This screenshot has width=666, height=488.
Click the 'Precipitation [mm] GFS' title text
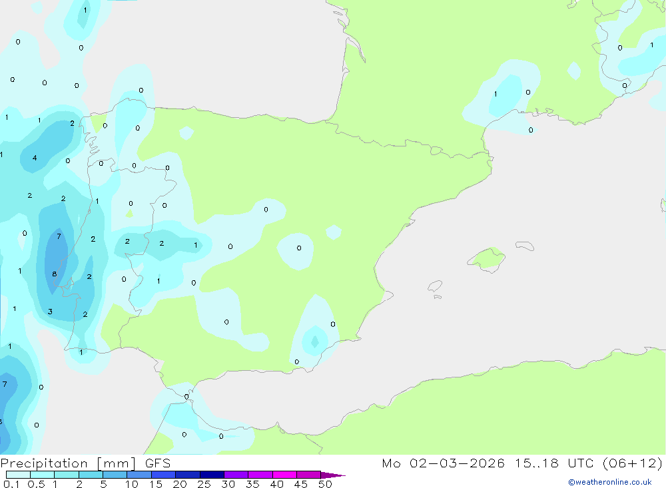pyautogui.click(x=85, y=463)
